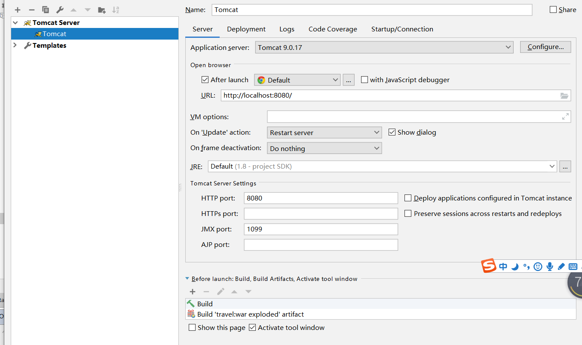
Task: Open Default browser dropdown
Action: pos(297,80)
